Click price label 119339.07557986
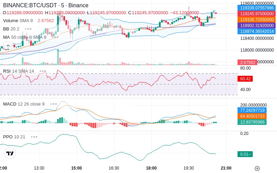Viewport: 277px width, 173px height. [x=257, y=8]
